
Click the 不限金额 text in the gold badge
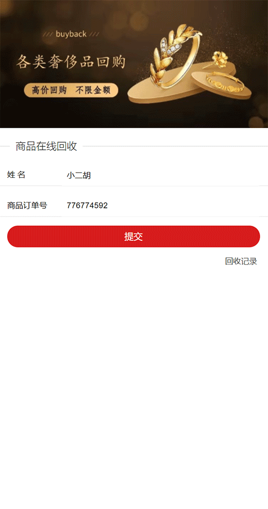click(93, 90)
